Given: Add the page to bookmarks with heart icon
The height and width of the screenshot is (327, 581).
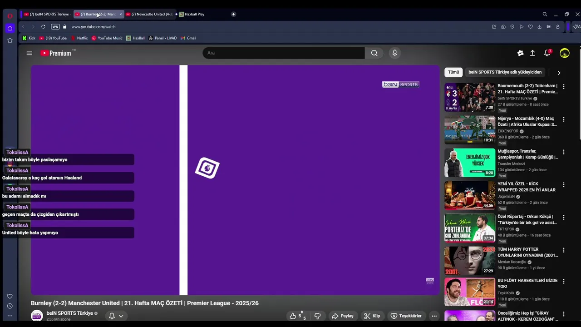Looking at the screenshot, I should [x=530, y=27].
